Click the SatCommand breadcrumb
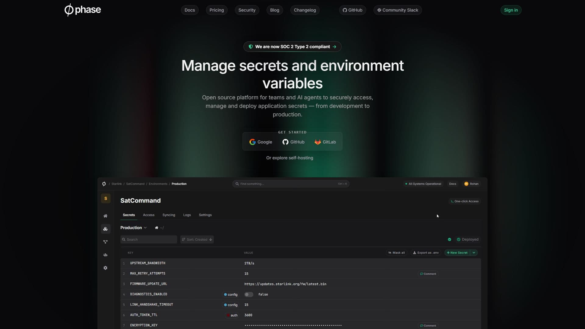585x329 pixels. [135, 184]
